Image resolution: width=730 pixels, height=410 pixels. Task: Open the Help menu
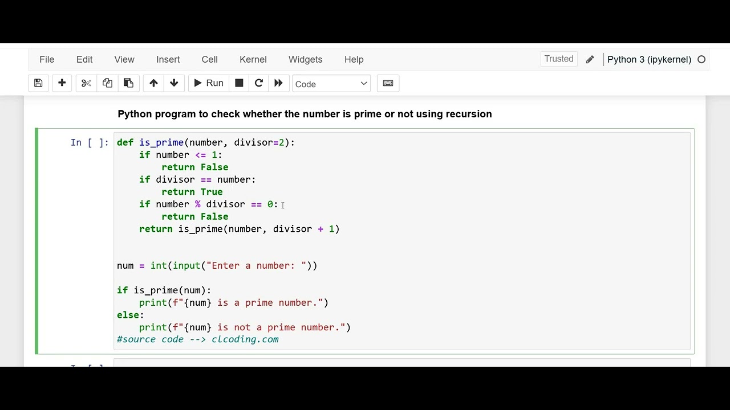point(354,59)
